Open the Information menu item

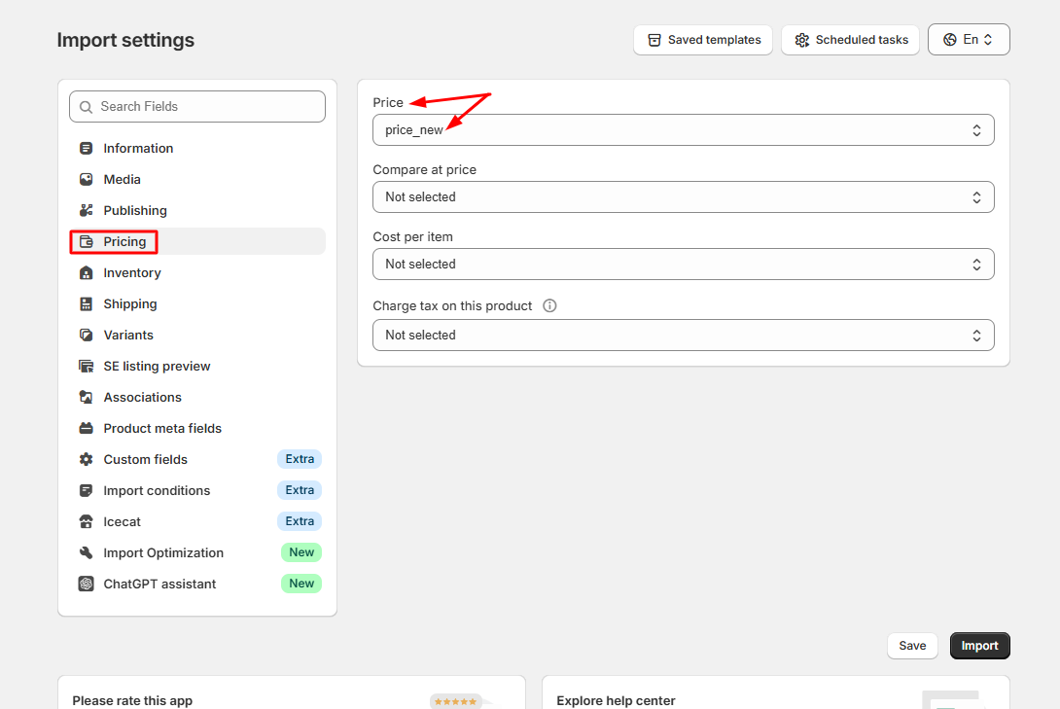(x=197, y=148)
